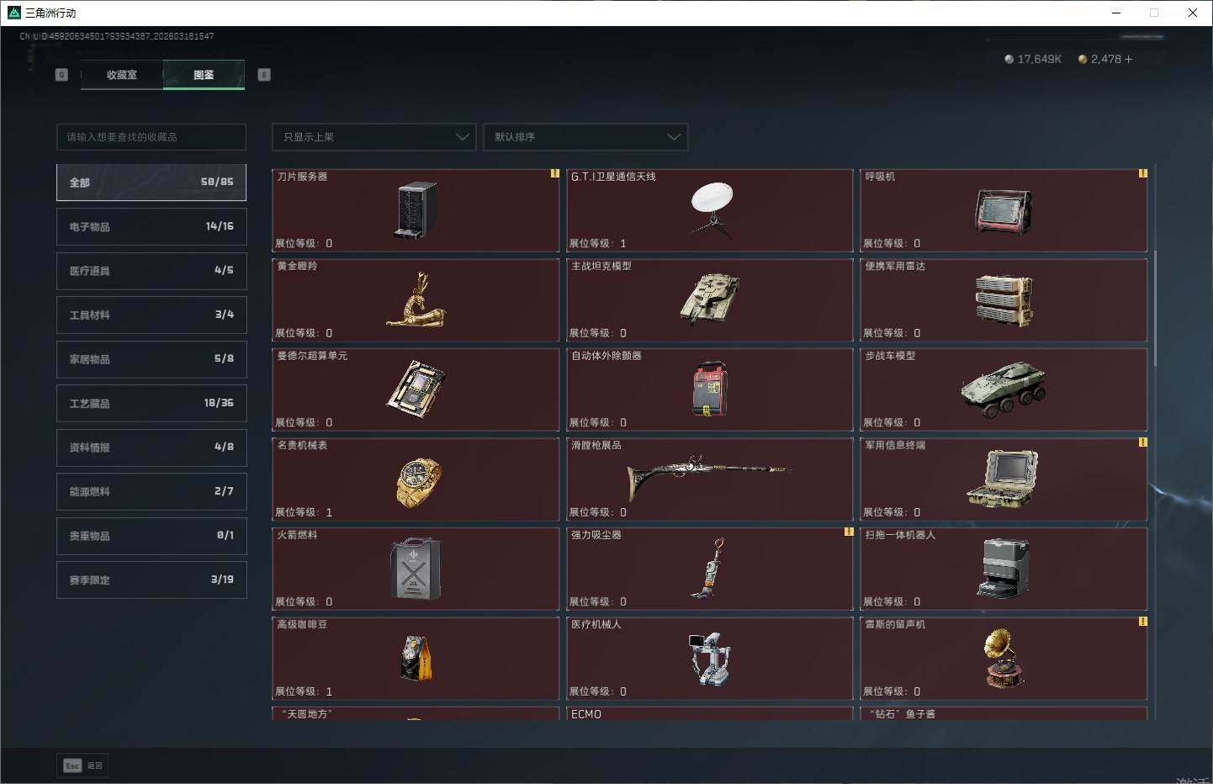Filter by 电子物品 category
Screen dimensions: 1213x784
click(x=151, y=227)
